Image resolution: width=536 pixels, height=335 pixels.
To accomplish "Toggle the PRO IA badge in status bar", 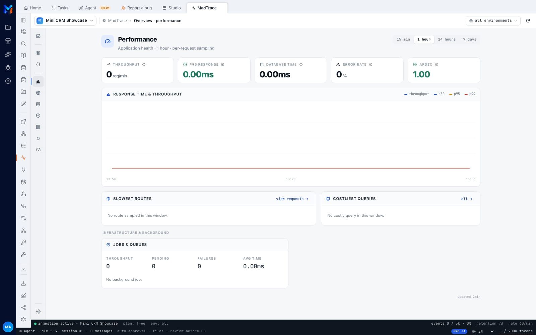I will pos(459,331).
